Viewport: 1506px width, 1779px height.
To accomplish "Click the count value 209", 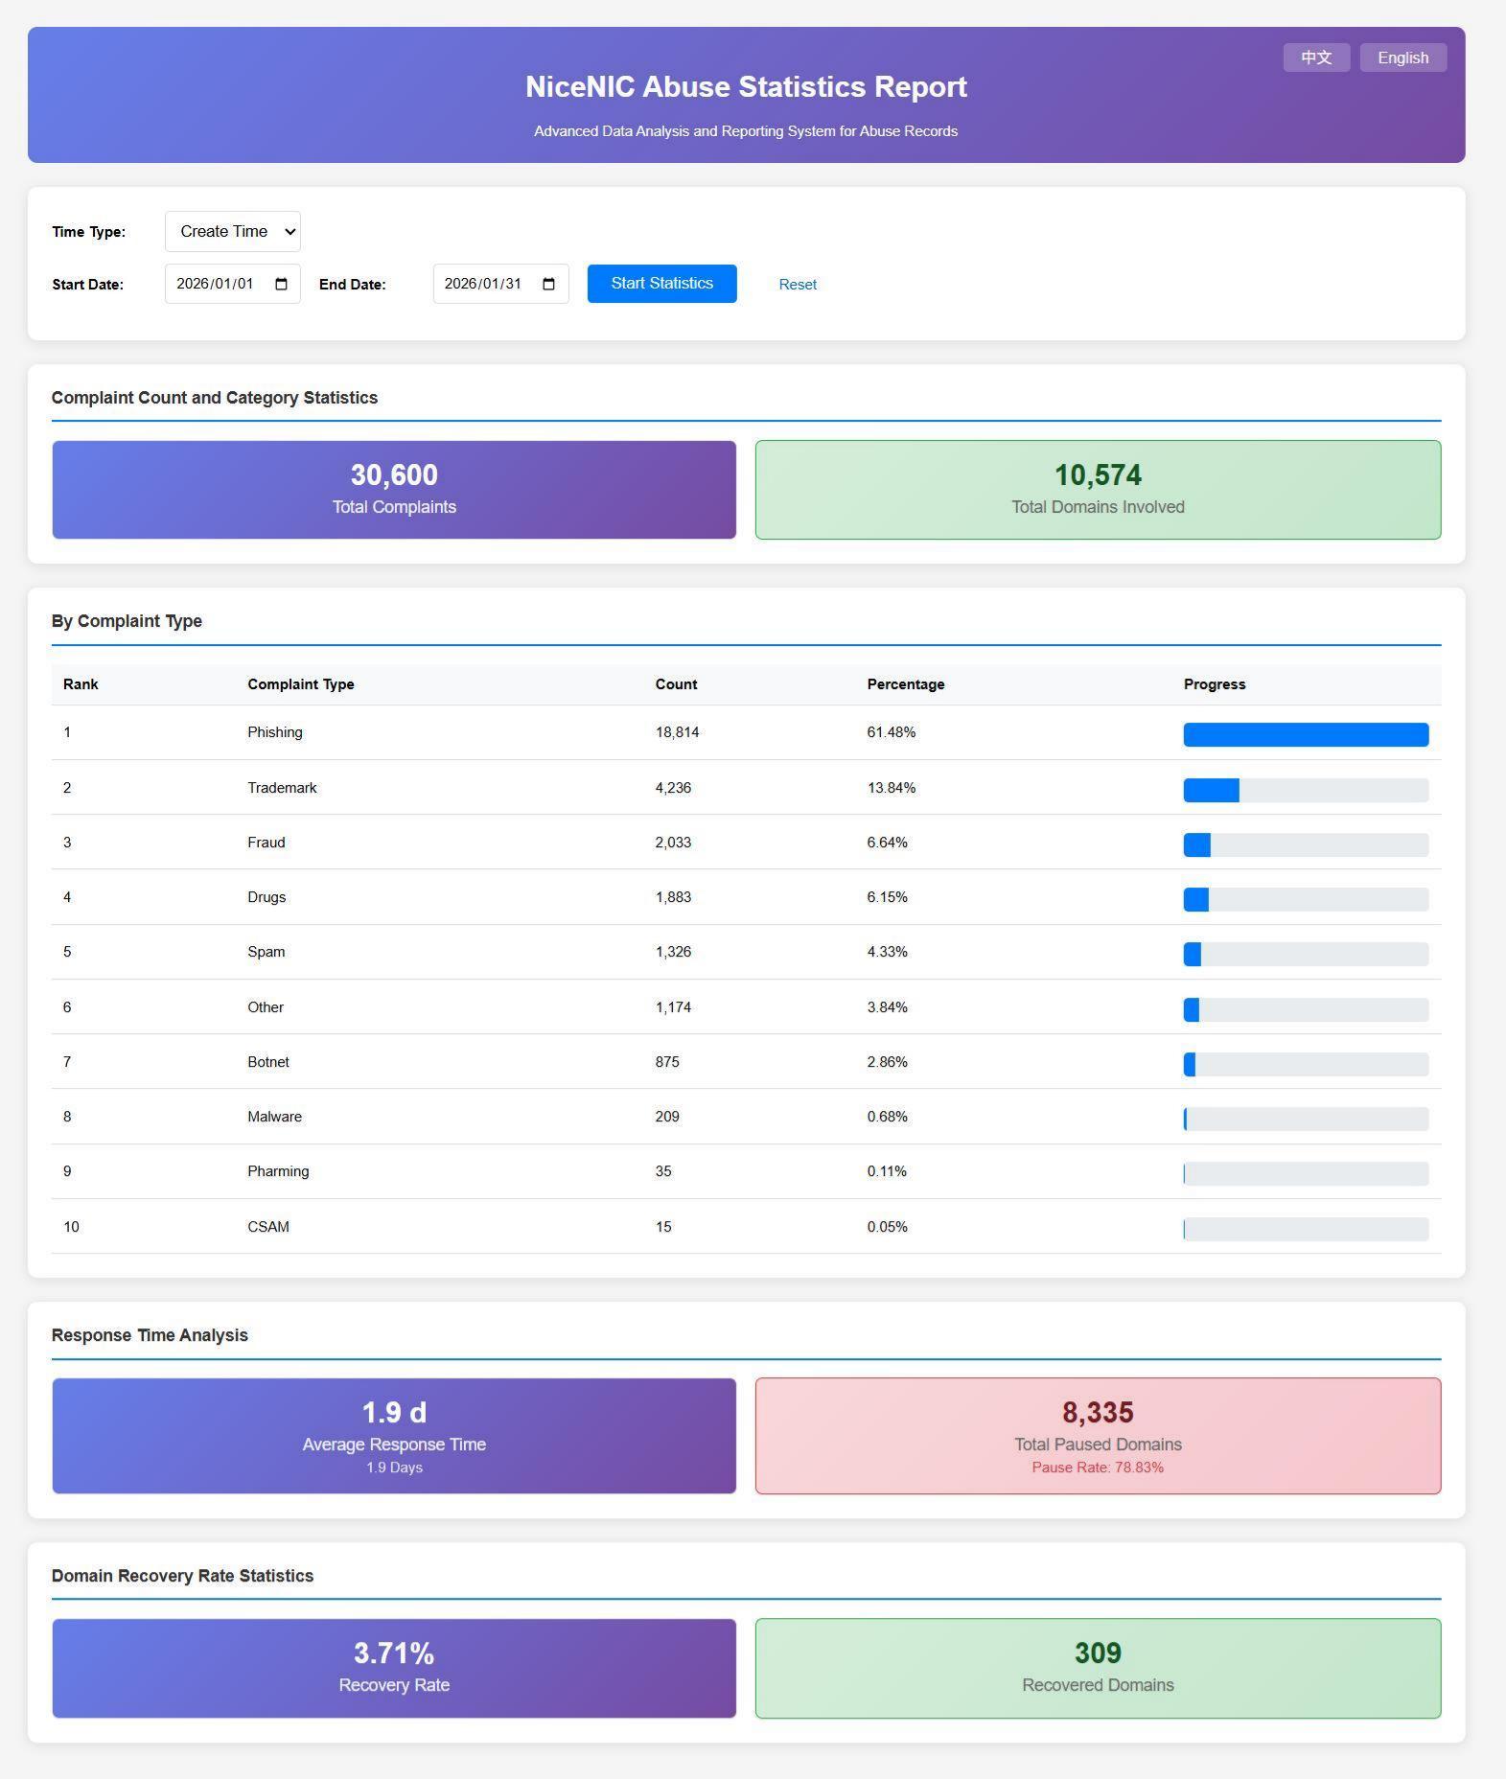I will pyautogui.click(x=667, y=1117).
